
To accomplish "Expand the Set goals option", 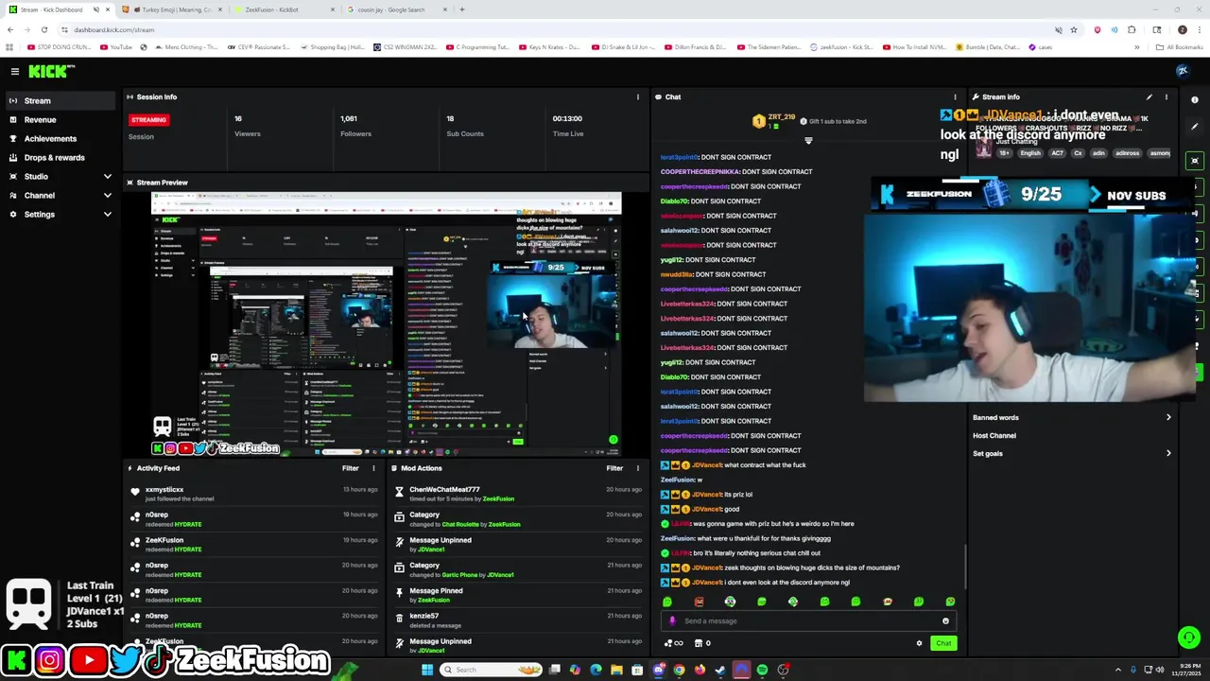I will (x=1072, y=453).
